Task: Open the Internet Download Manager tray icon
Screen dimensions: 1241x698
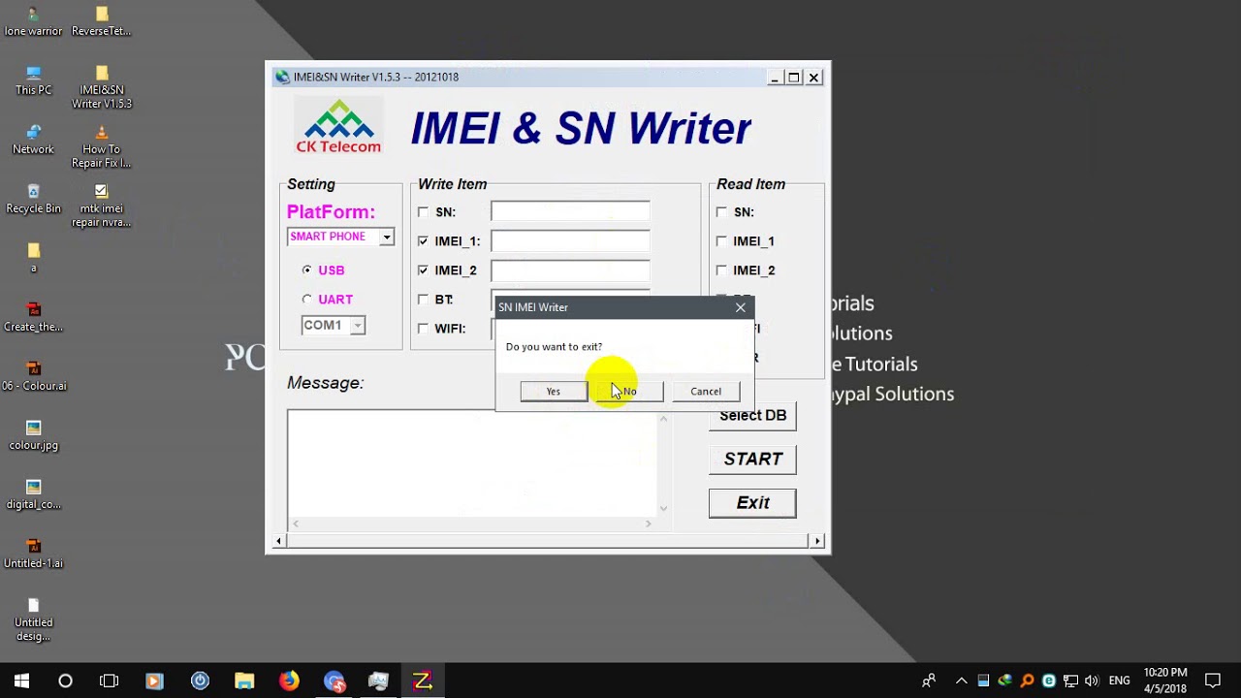Action: [x=1004, y=681]
